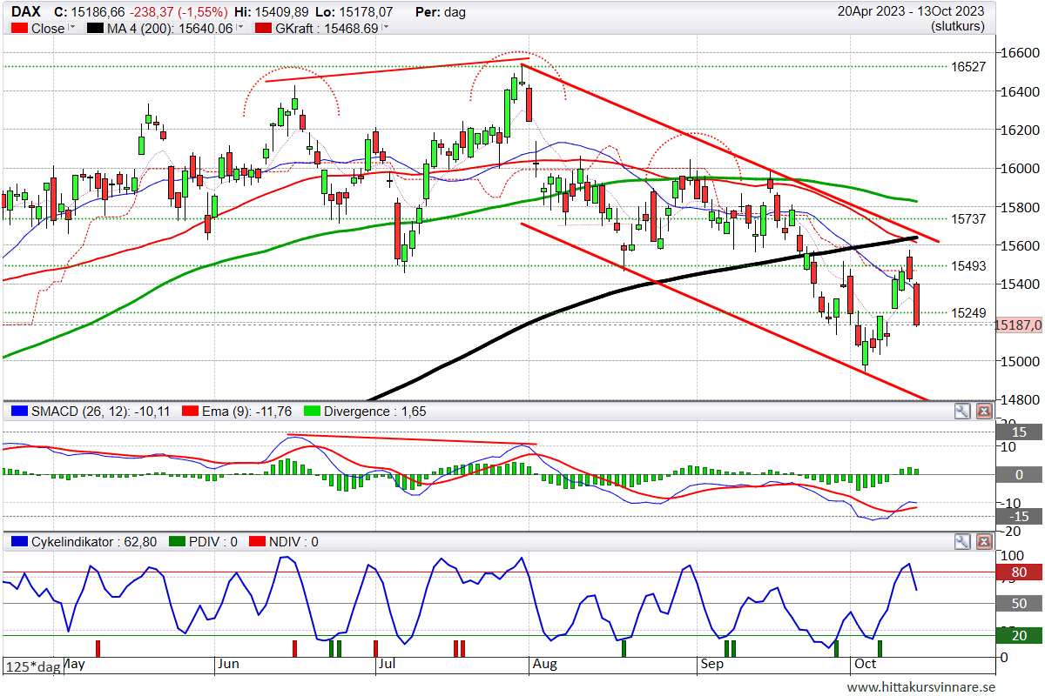This screenshot has height=696, width=1045.
Task: Click the Cykelindikator level marker 80
Action: [1019, 572]
